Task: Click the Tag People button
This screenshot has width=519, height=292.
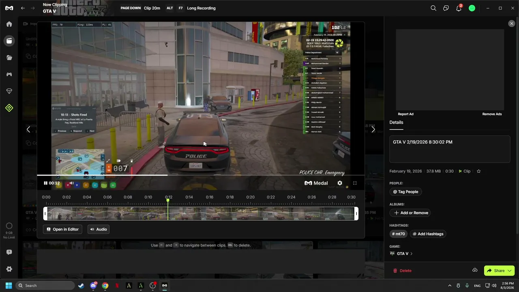Action: [x=405, y=192]
